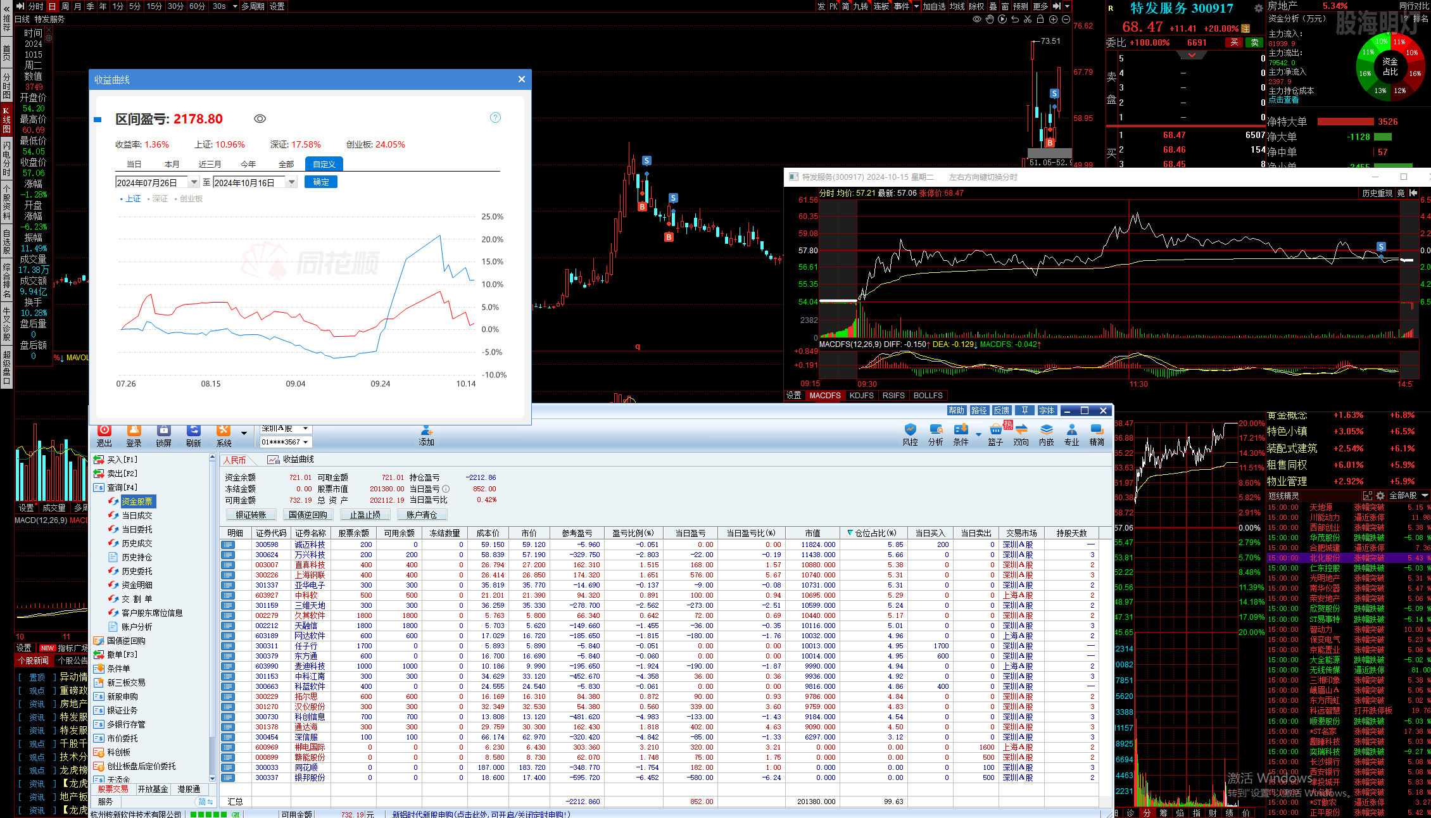Select the 近三月 period tab
The height and width of the screenshot is (818, 1431).
(210, 164)
